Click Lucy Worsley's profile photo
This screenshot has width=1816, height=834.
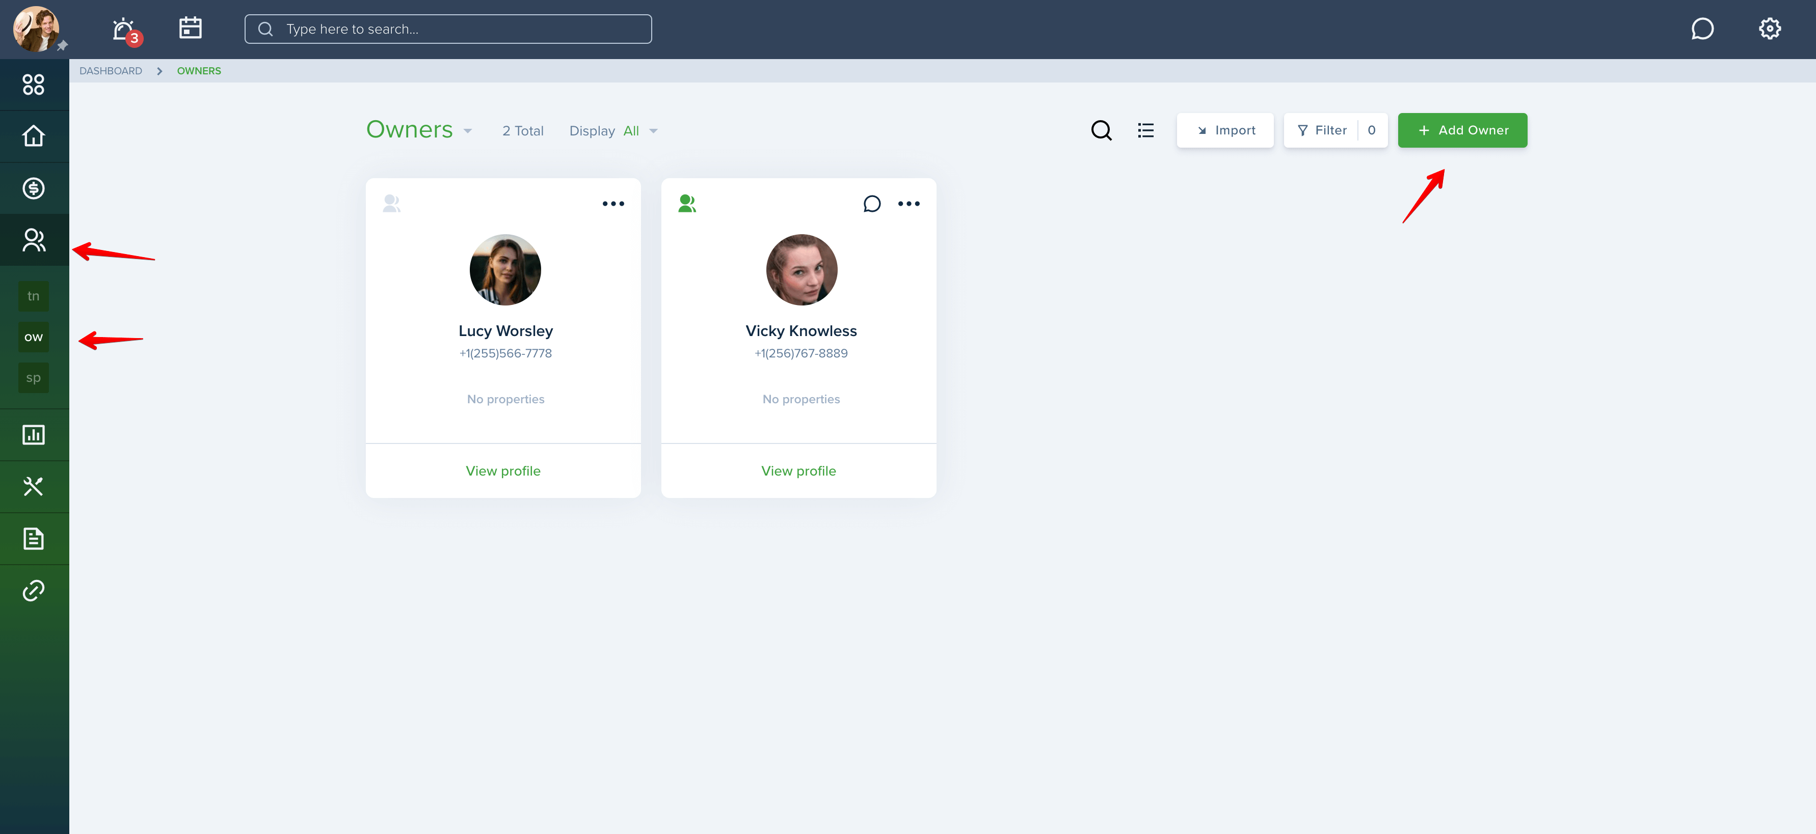505,270
